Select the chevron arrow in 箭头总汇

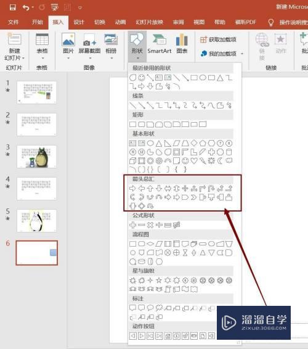[x=193, y=197]
